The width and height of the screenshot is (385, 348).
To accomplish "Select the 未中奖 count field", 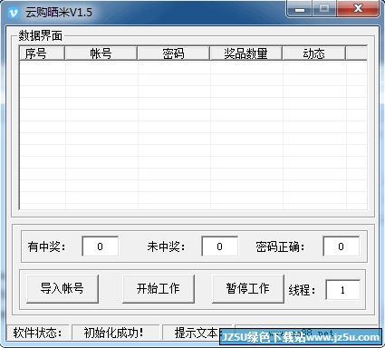I will coord(219,246).
